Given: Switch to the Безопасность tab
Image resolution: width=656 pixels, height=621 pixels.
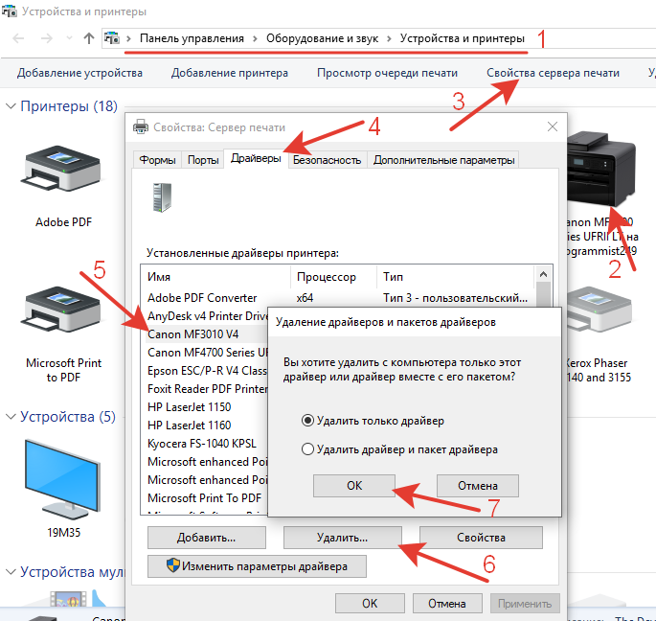Looking at the screenshot, I should [327, 160].
